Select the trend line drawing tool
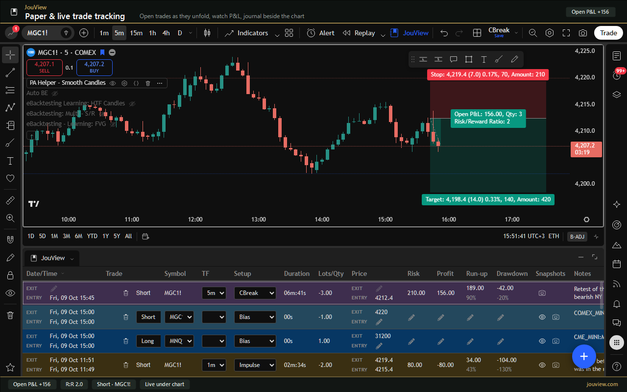The height and width of the screenshot is (392, 627). (10, 73)
